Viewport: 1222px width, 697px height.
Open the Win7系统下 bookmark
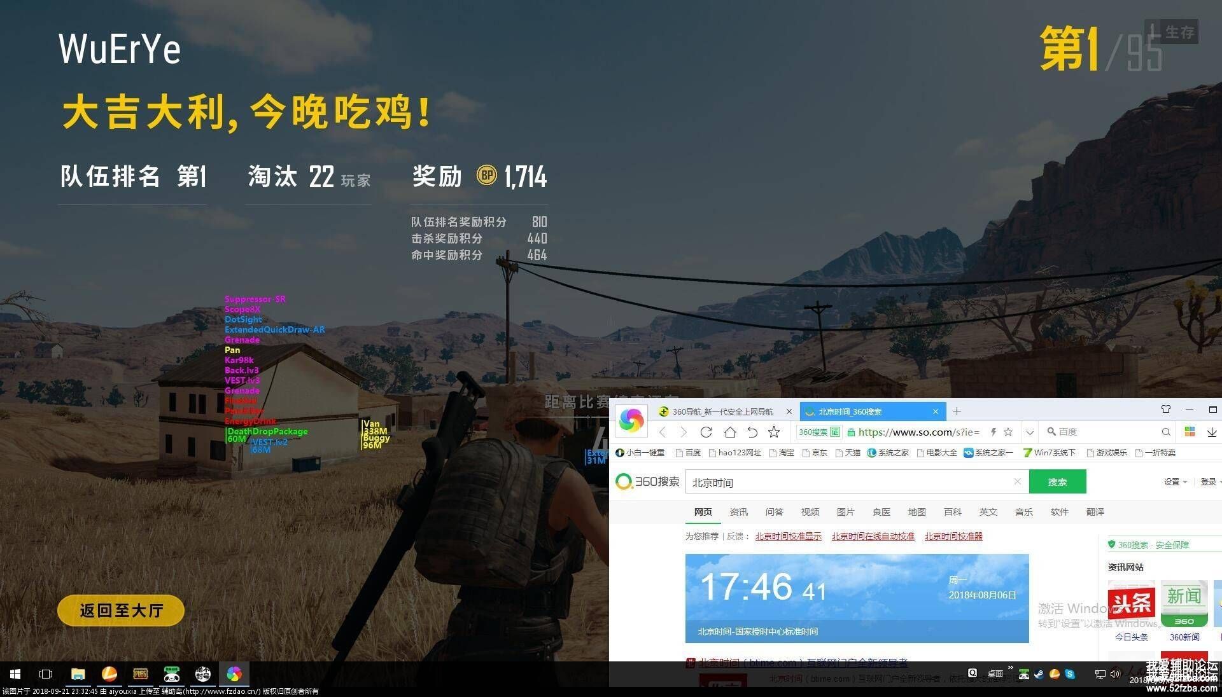pos(1049,453)
